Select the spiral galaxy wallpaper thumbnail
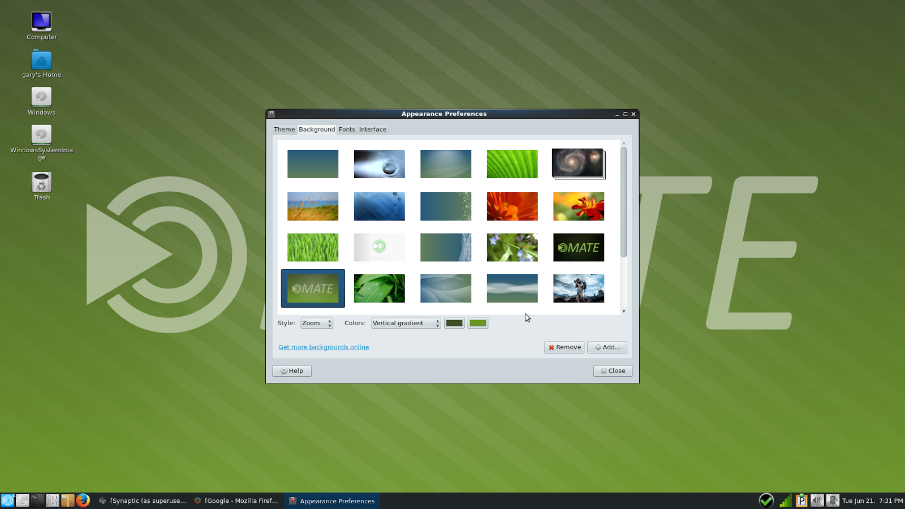Image resolution: width=905 pixels, height=509 pixels. 578,163
